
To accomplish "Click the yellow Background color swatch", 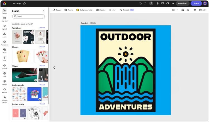I will pyautogui.click(x=78, y=10).
